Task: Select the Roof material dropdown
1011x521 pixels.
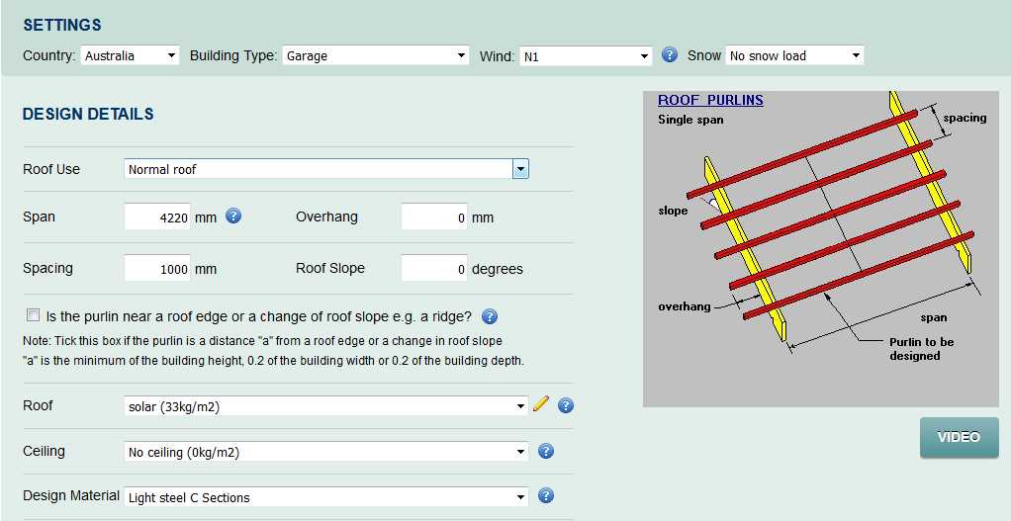Action: click(x=326, y=406)
